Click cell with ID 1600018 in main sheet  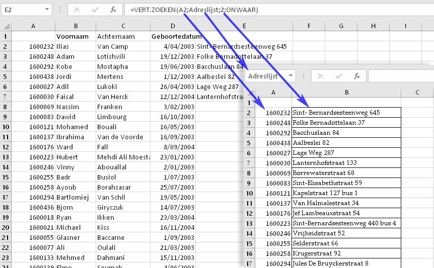tap(33, 217)
